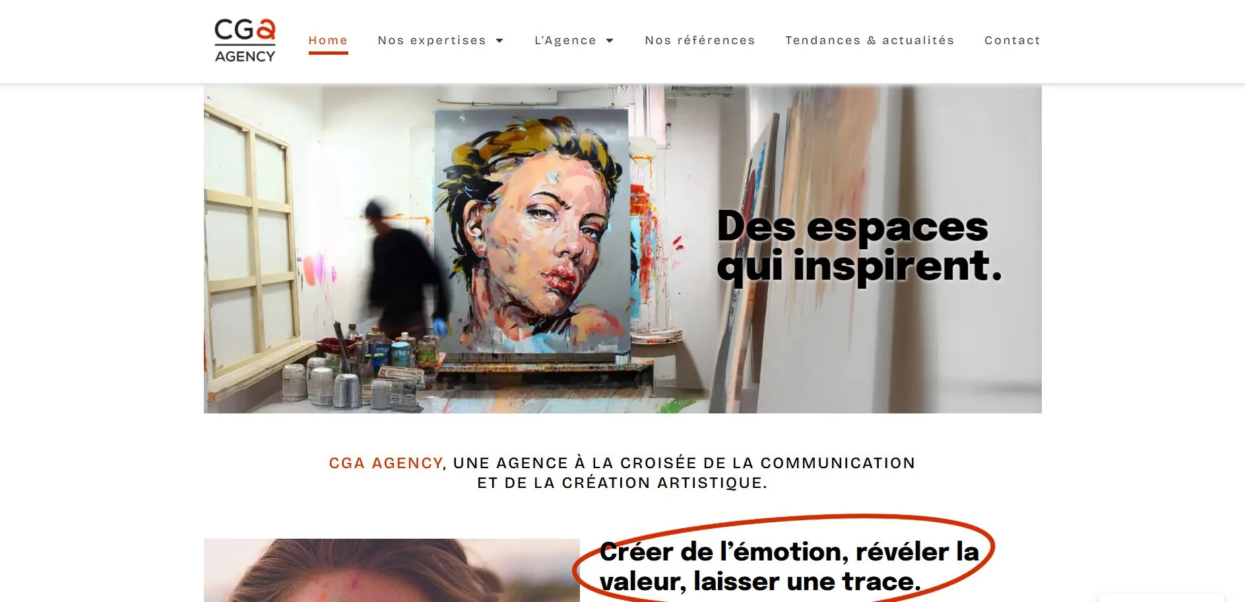Click the orange 'a' in the logo
This screenshot has width=1245, height=602.
click(x=265, y=30)
